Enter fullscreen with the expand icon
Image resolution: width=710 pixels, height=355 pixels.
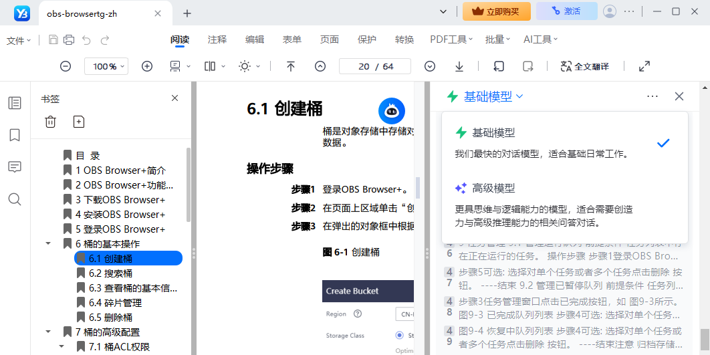coord(644,66)
